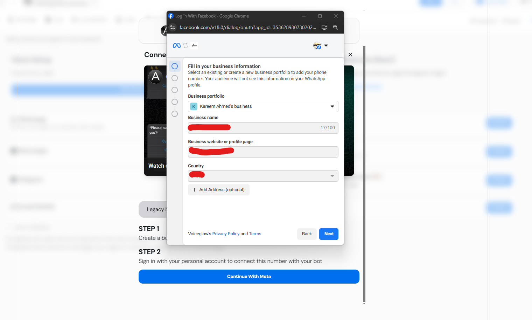The width and height of the screenshot is (532, 320).
Task: Click the blue Next button
Action: point(329,234)
